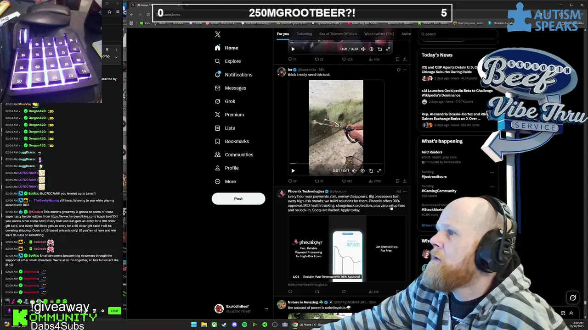The image size is (588, 330).
Task: View analytics of post with 60K views
Action: click(374, 59)
